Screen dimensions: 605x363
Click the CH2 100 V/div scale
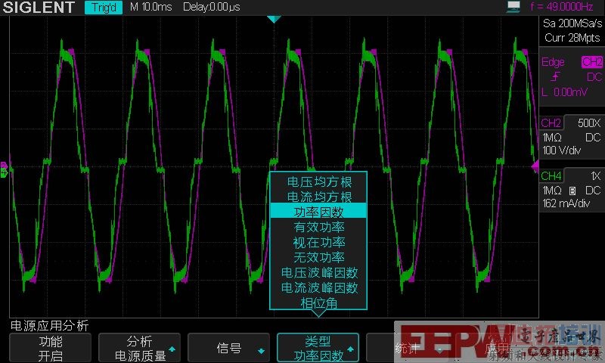[561, 150]
